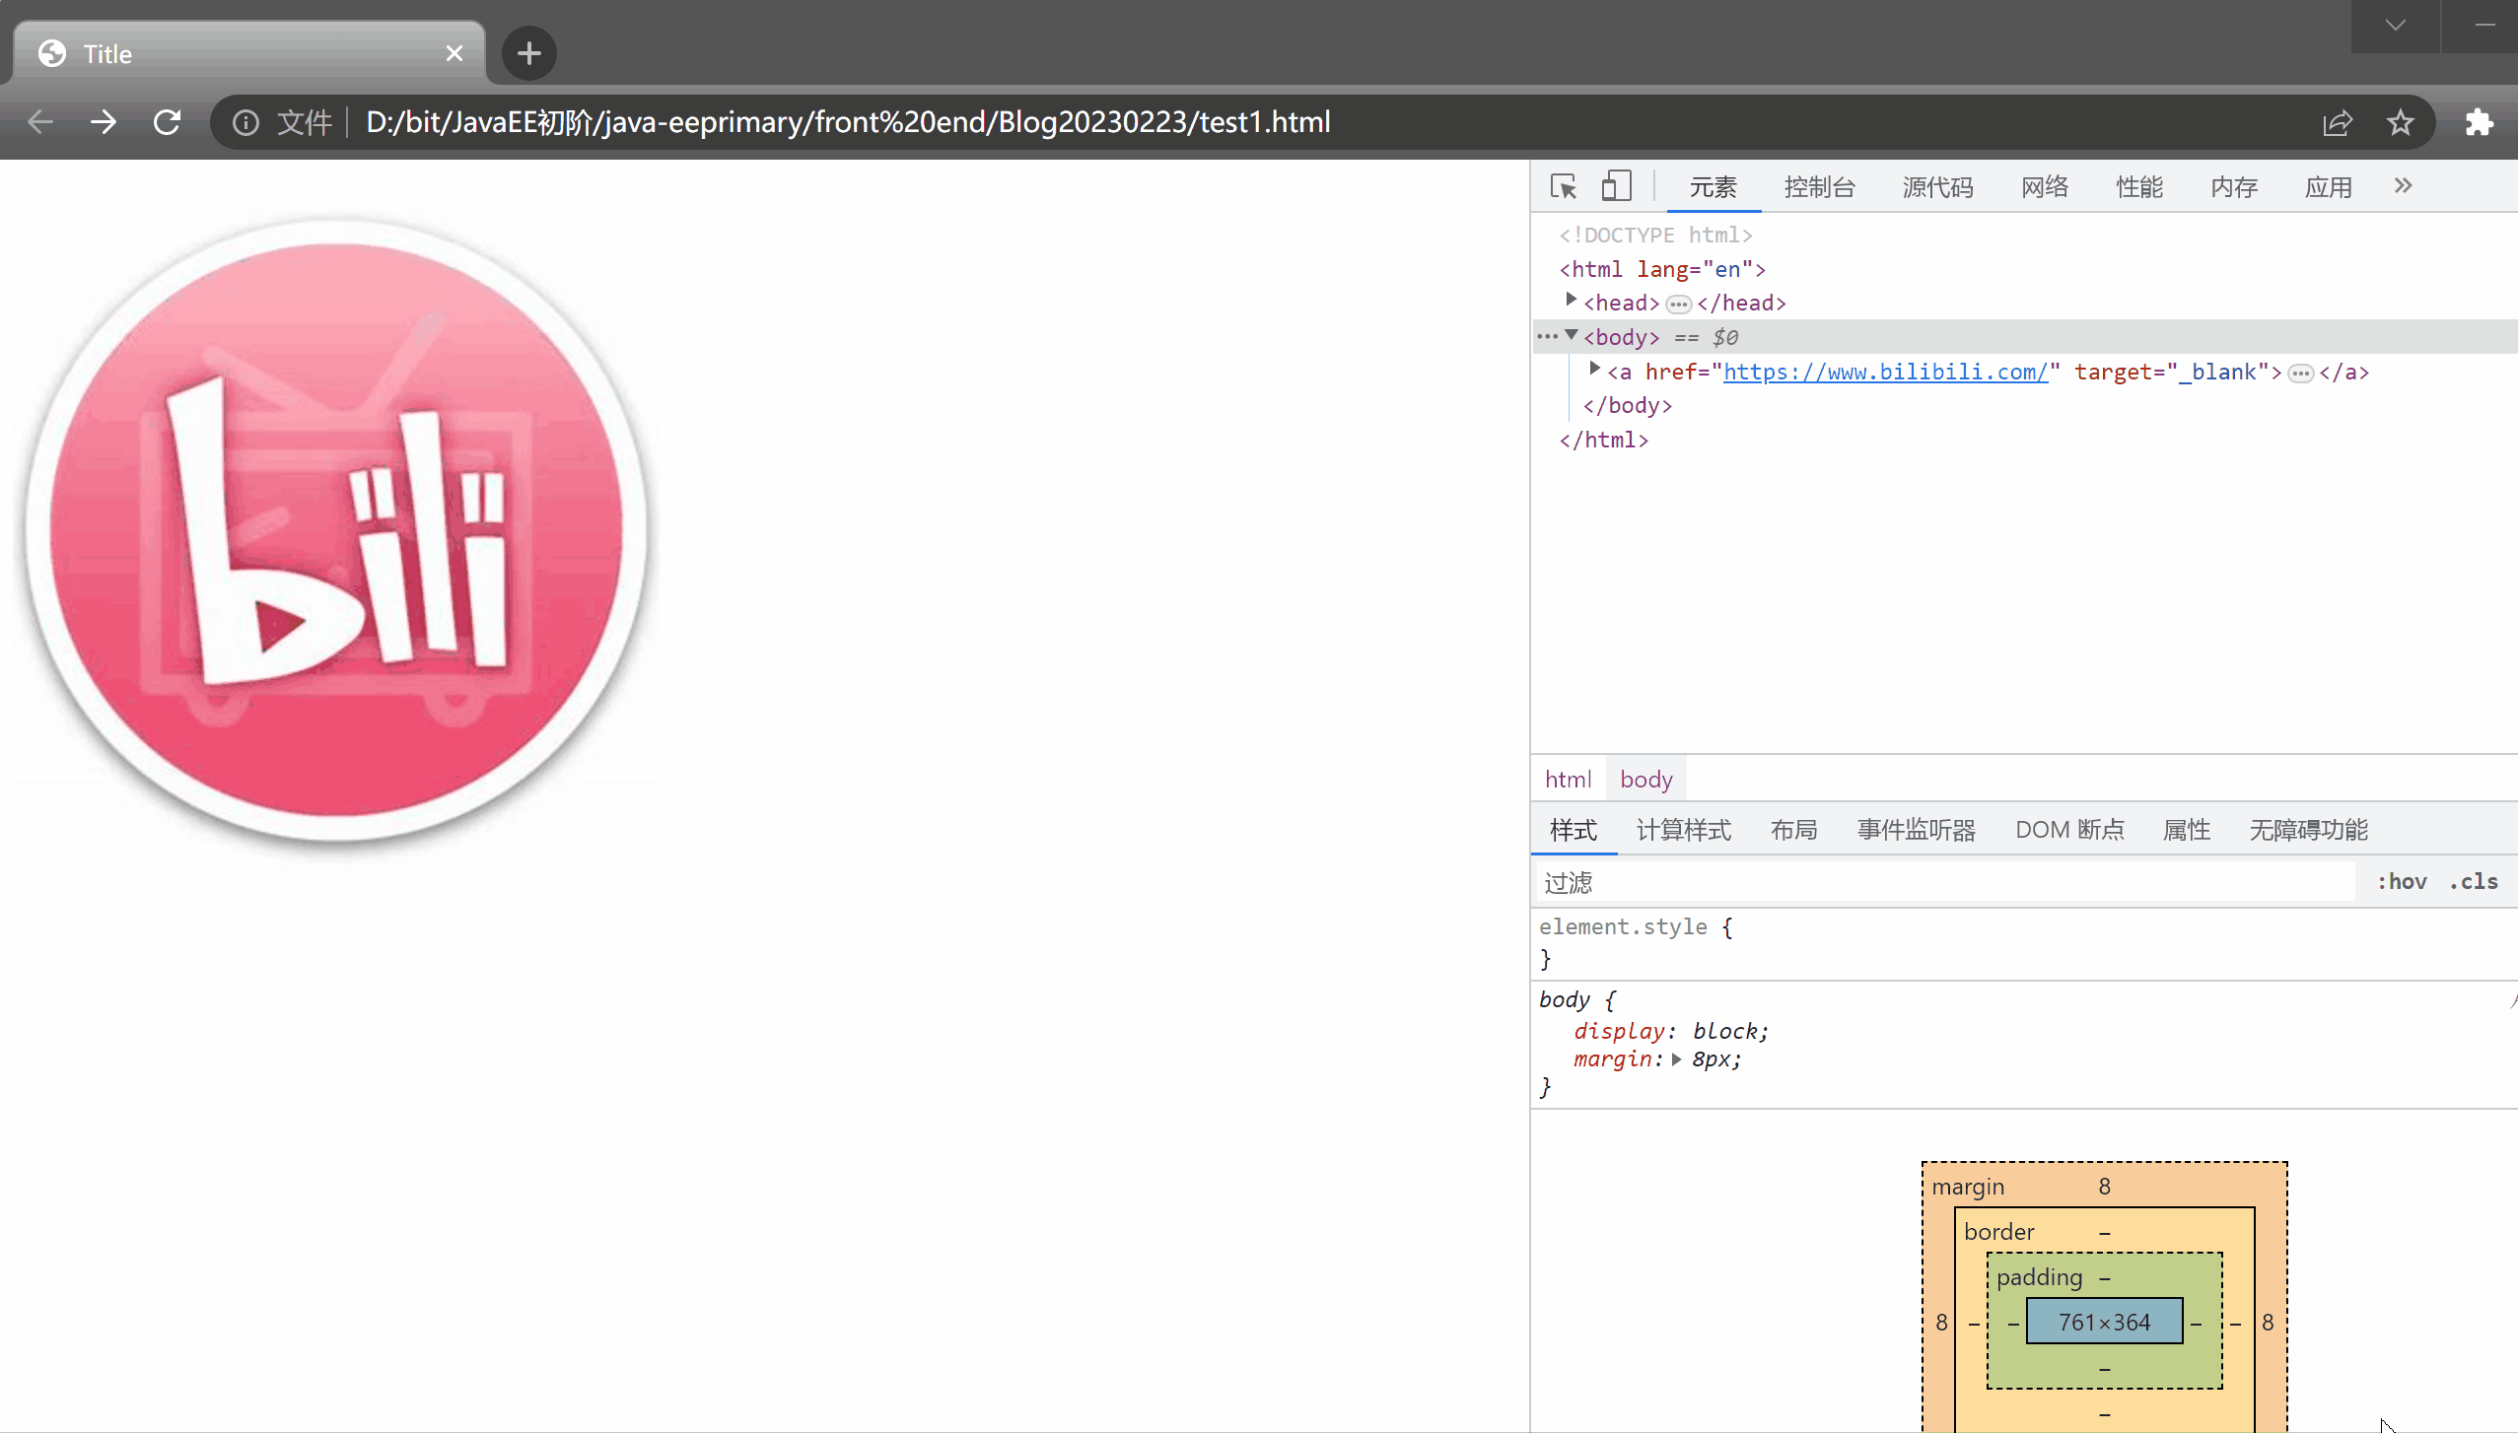Switch to the 源代码 tab
2518x1433 pixels.
coord(1938,187)
